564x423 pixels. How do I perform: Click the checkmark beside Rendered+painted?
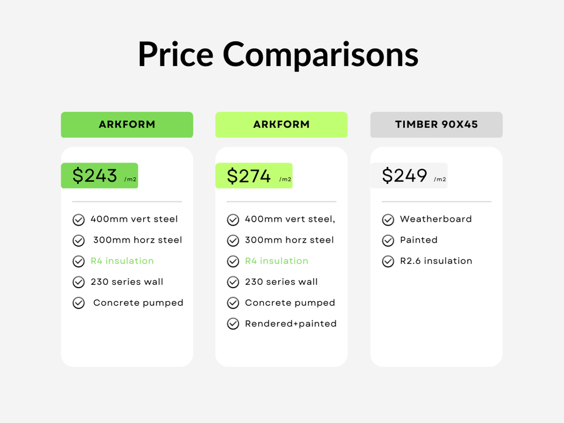coord(233,324)
